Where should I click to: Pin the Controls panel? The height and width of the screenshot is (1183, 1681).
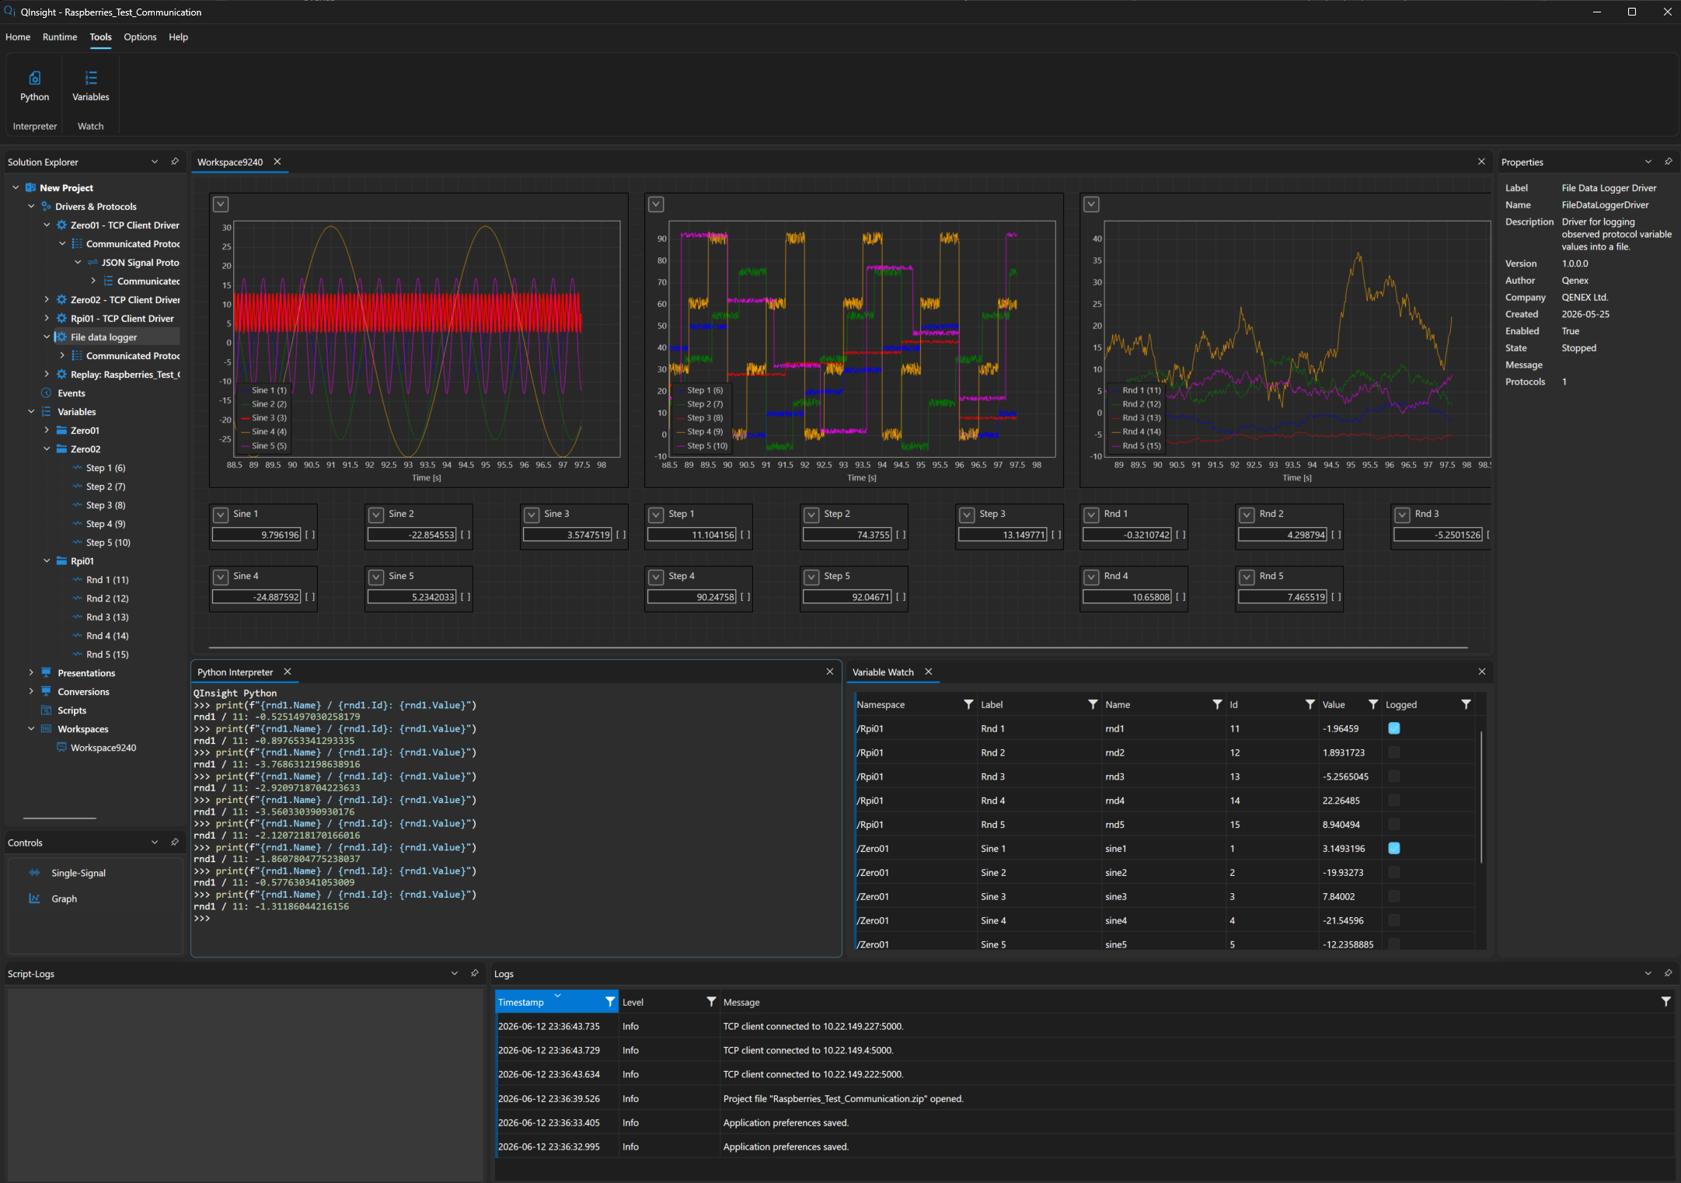pyautogui.click(x=175, y=842)
